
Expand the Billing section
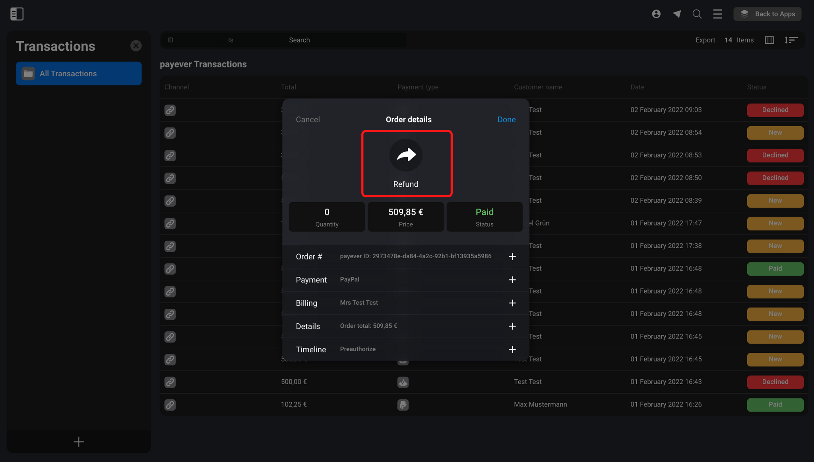pos(512,303)
